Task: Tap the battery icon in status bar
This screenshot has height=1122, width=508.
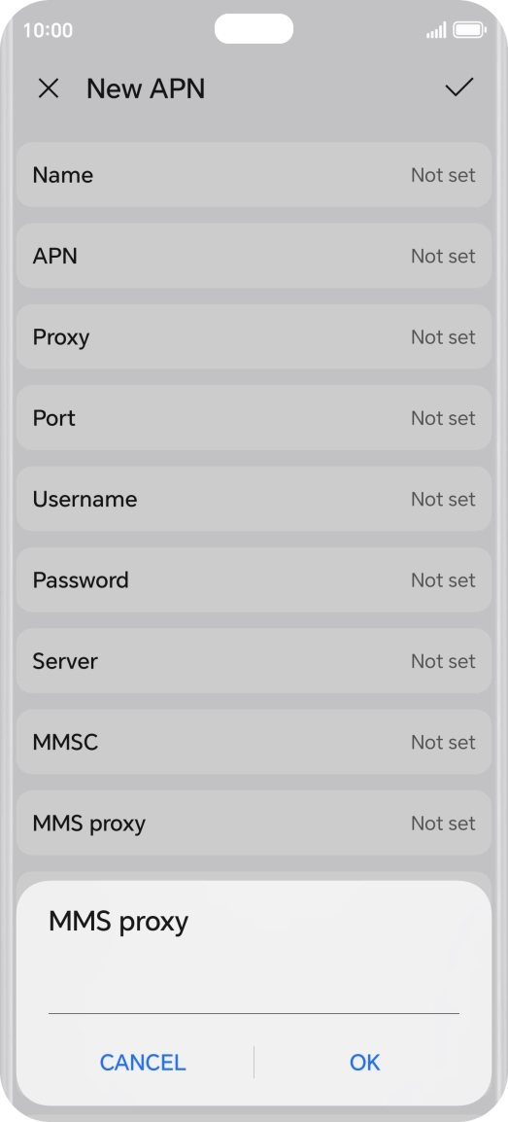Action: pyautogui.click(x=469, y=30)
